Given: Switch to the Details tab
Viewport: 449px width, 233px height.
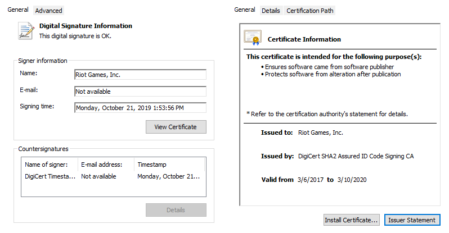Looking at the screenshot, I should click(x=271, y=11).
